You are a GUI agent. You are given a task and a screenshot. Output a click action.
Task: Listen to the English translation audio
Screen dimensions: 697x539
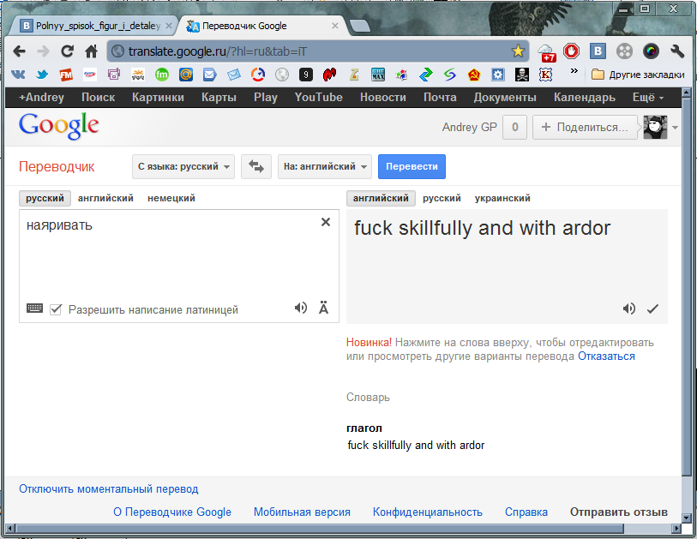point(629,308)
